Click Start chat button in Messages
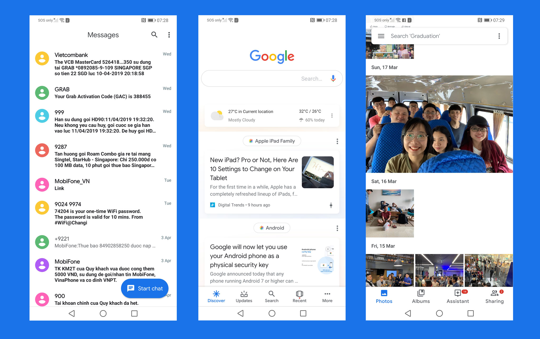 point(145,289)
